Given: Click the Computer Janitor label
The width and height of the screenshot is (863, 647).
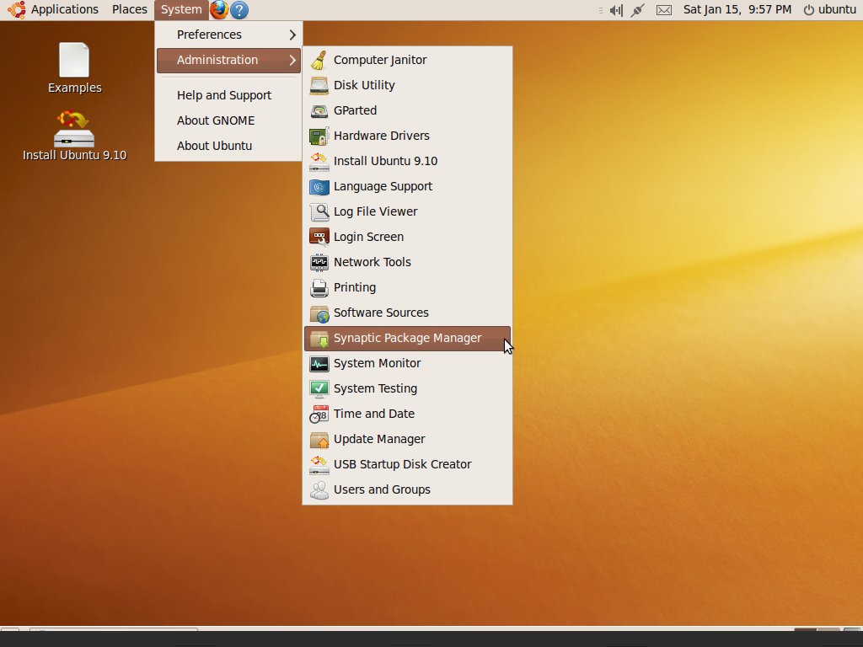Looking at the screenshot, I should [380, 60].
